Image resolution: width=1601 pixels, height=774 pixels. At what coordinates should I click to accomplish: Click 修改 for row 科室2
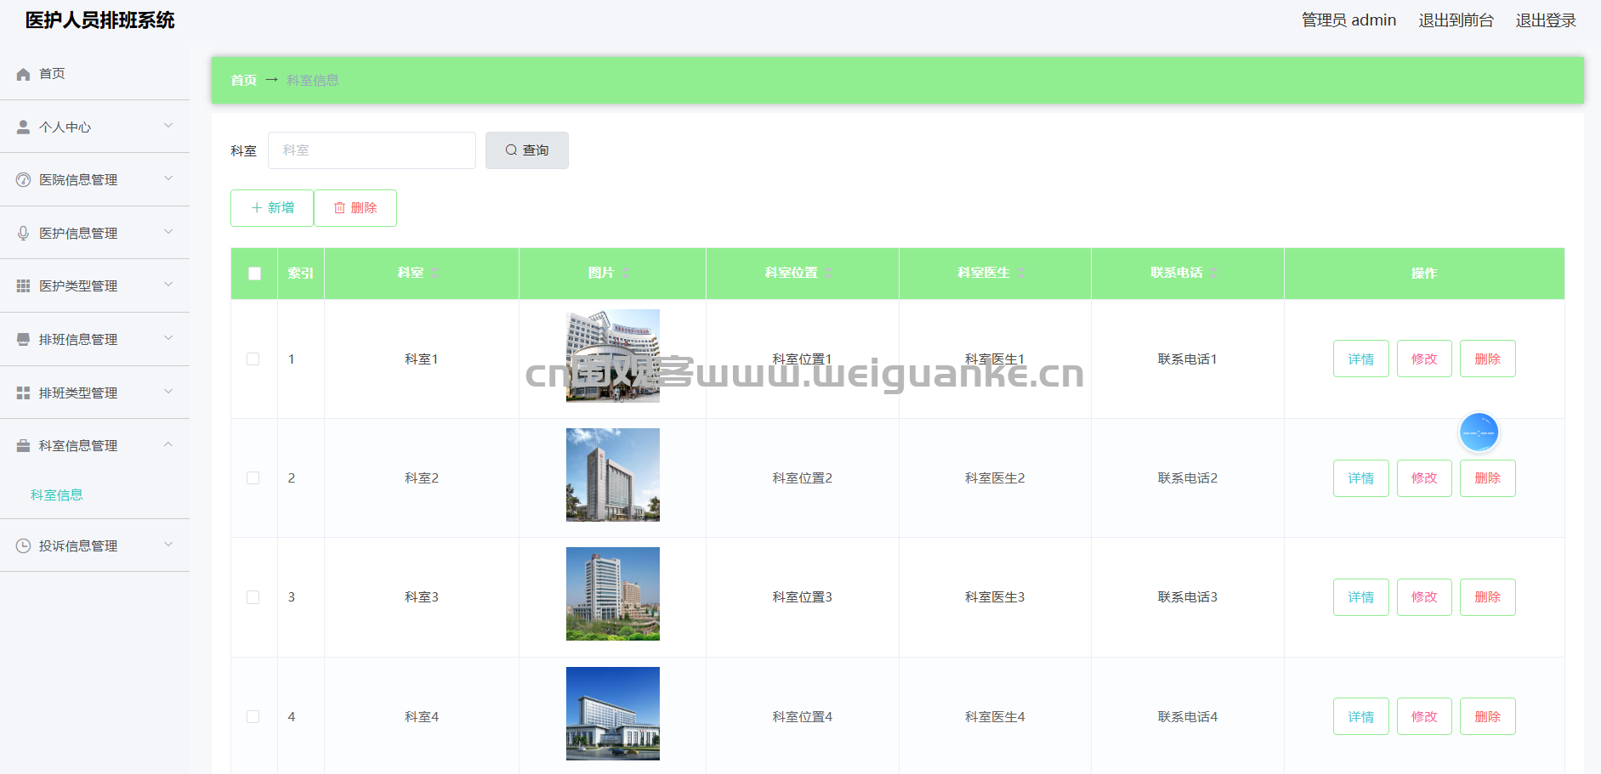1424,478
